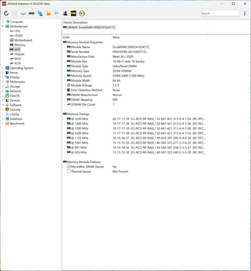
Task: Click the DirectX Xbox icon
Action: tap(7, 96)
